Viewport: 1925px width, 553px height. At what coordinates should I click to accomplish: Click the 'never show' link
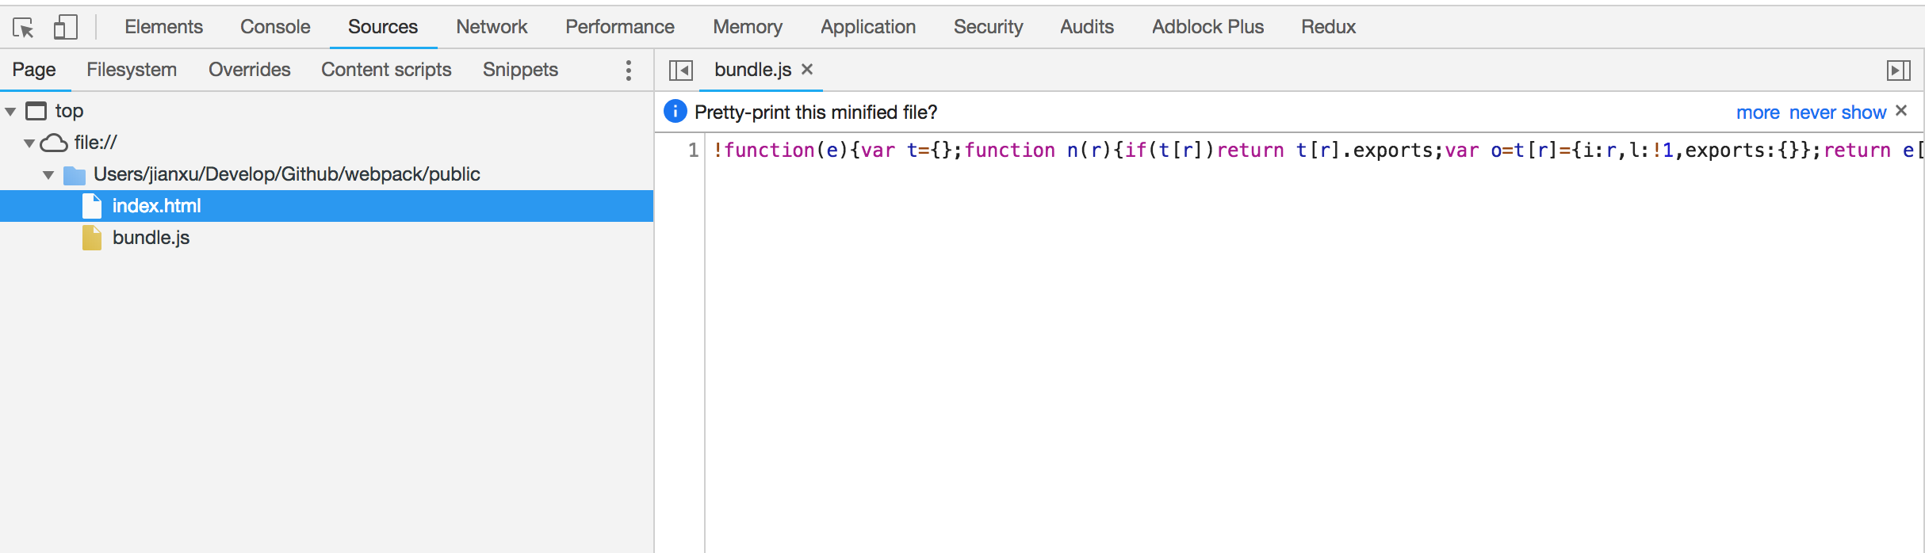point(1838,113)
